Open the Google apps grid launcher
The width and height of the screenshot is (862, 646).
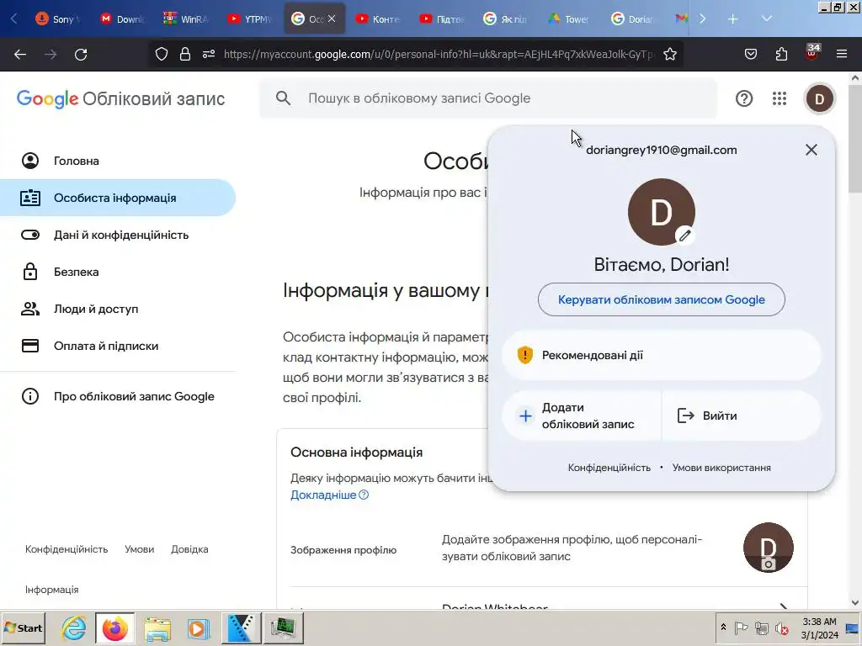[780, 99]
